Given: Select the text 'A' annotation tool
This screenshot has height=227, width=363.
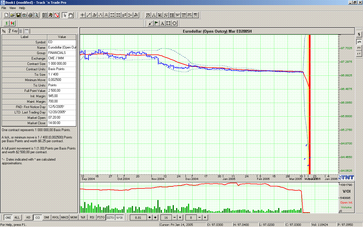Looking at the screenshot, I should 162,23.
